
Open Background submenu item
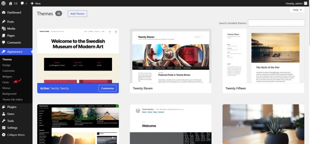(9, 94)
